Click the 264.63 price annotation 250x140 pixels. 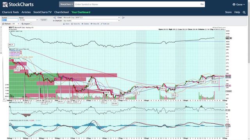[x=202, y=82]
